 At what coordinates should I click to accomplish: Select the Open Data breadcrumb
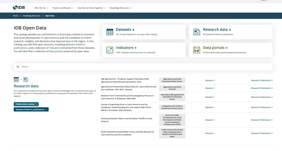[50, 16]
